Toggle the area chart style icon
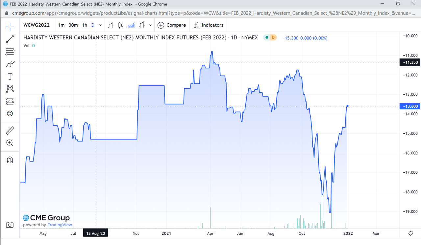 [131, 25]
